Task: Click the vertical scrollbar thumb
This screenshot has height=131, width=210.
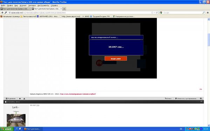Action: click(209, 39)
